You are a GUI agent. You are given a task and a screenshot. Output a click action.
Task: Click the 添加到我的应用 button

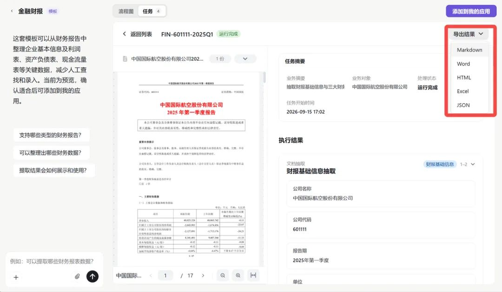click(x=471, y=11)
